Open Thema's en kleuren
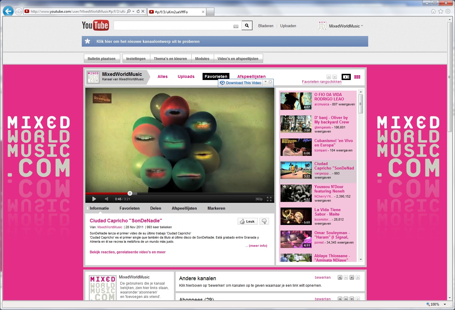The width and height of the screenshot is (455, 310). (x=170, y=58)
